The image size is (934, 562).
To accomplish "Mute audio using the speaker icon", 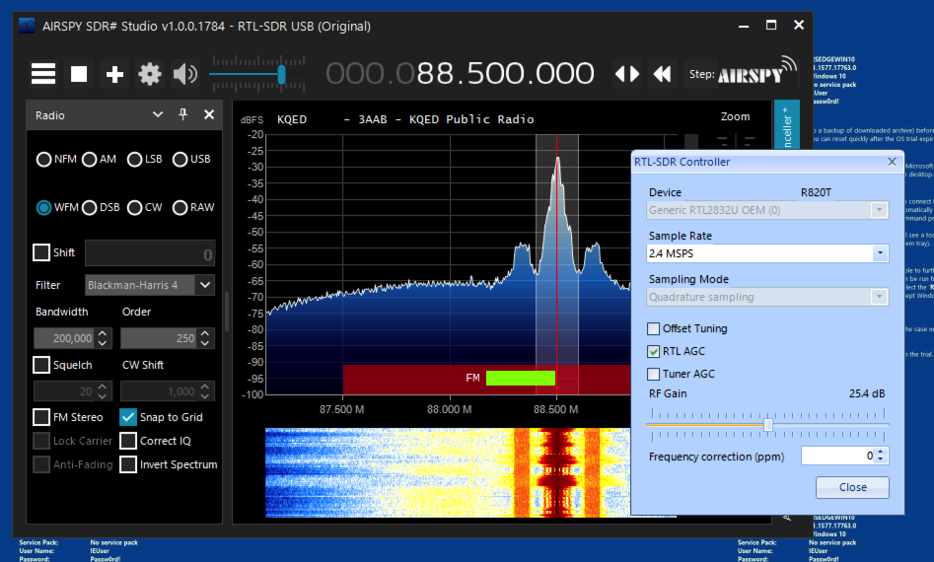I will coord(184,74).
